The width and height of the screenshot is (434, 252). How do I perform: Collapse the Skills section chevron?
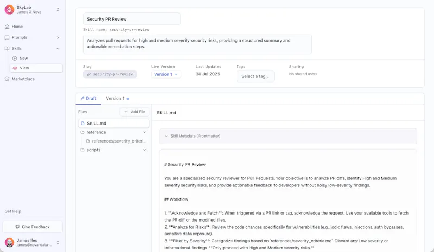(x=58, y=48)
